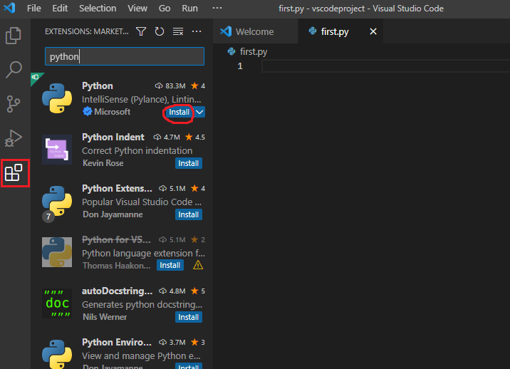The image size is (510, 369).
Task: Click the Python extension title
Action: (x=98, y=86)
